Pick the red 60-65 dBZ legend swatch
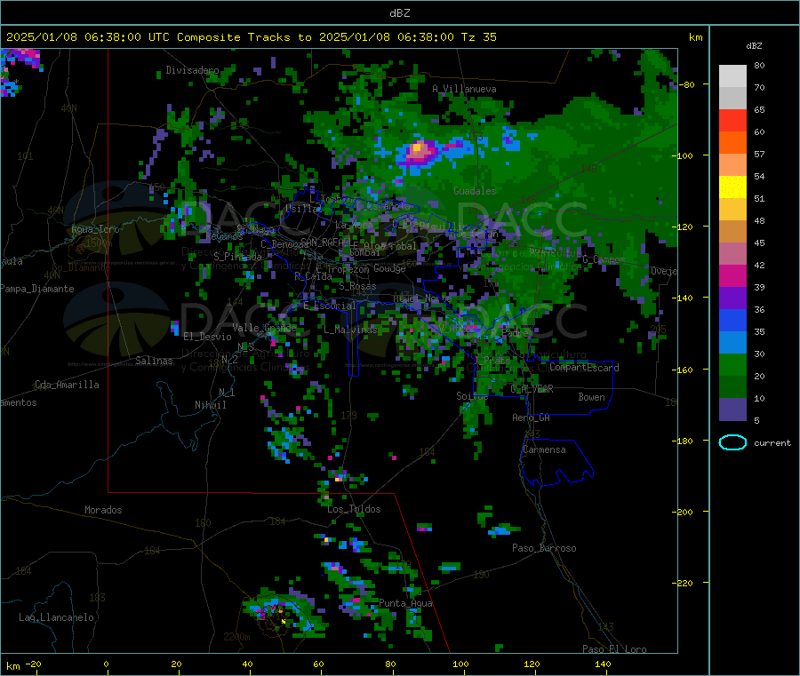This screenshot has width=800, height=676. [732, 121]
